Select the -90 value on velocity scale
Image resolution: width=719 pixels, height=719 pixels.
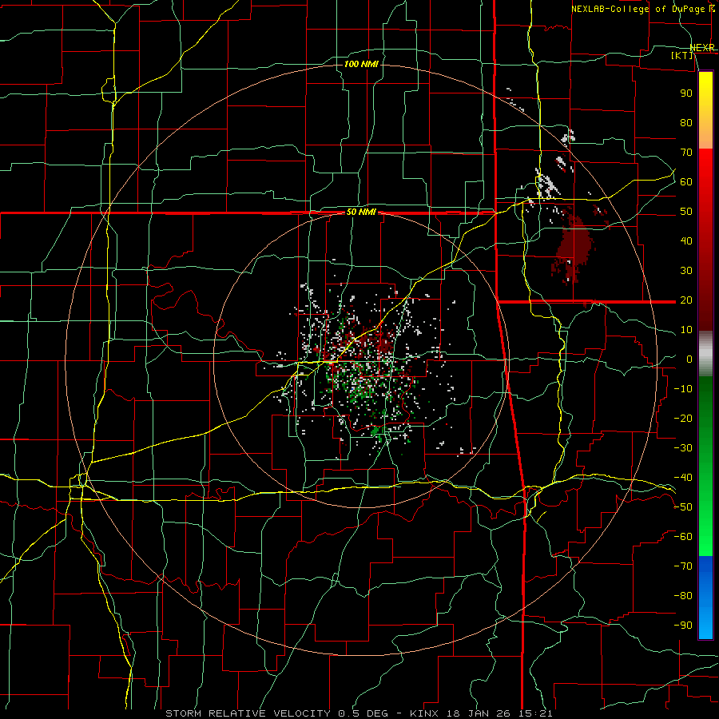click(x=683, y=626)
